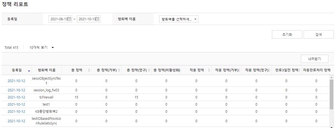
Task: Click sort arrows on 총 정책(거부) column
Action: coord(119,70)
